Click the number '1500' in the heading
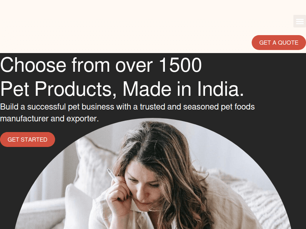Image resolution: width=306 pixels, height=229 pixels. (180, 65)
